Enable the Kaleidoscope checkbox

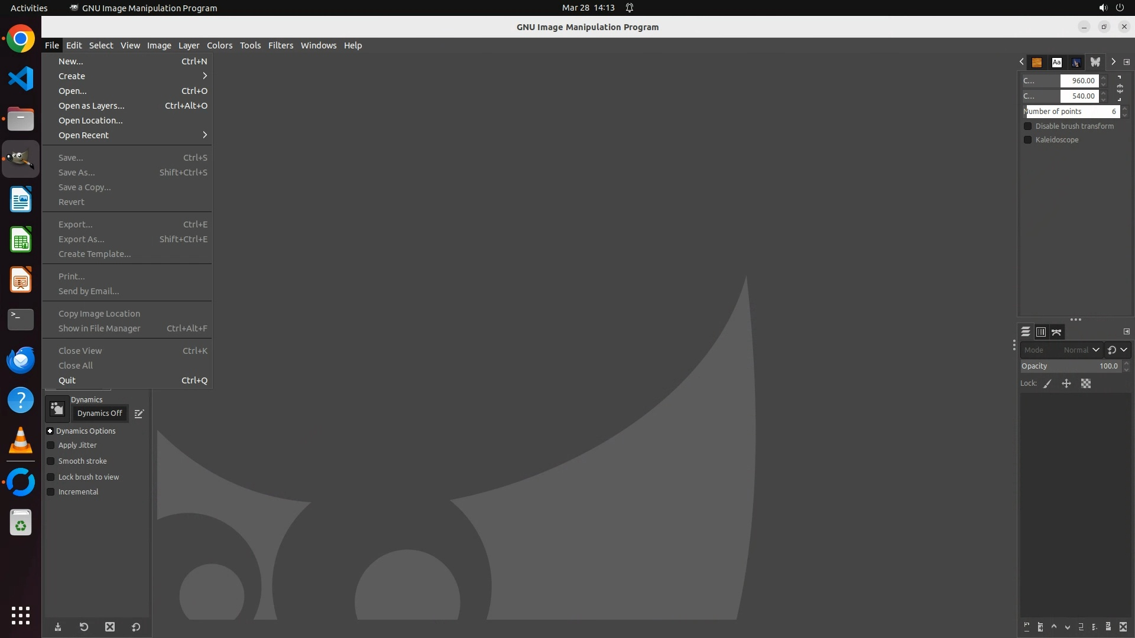point(1027,140)
